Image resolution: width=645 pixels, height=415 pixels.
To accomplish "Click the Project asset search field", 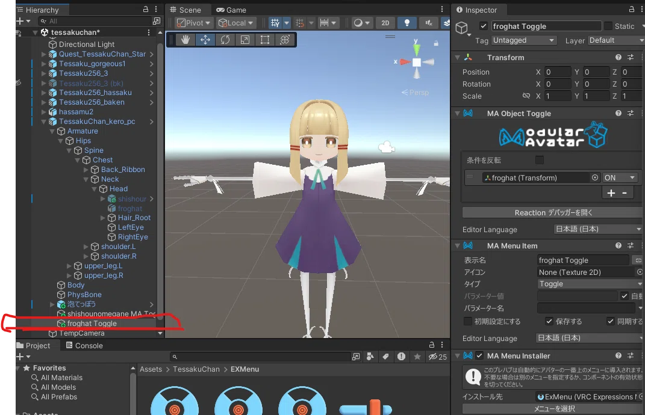I will coord(260,357).
